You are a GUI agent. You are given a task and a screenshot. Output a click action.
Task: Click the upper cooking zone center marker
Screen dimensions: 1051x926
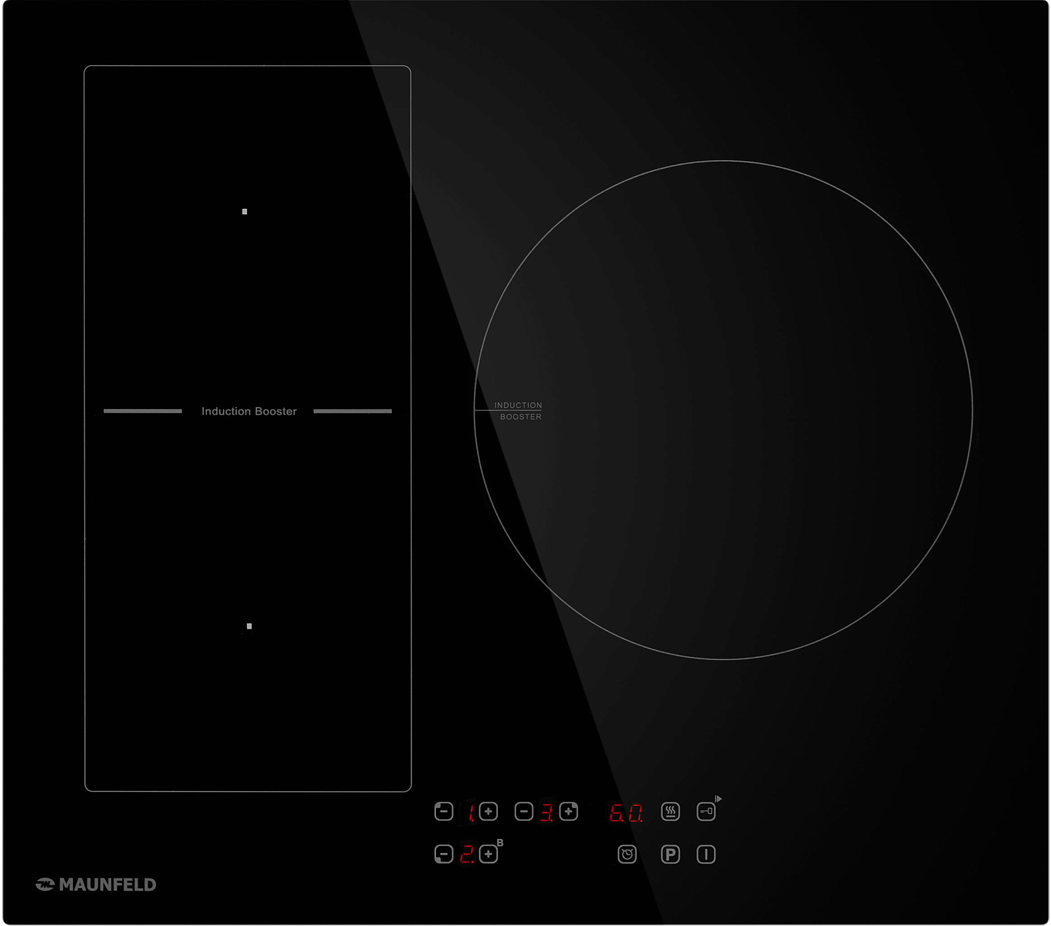(x=244, y=211)
